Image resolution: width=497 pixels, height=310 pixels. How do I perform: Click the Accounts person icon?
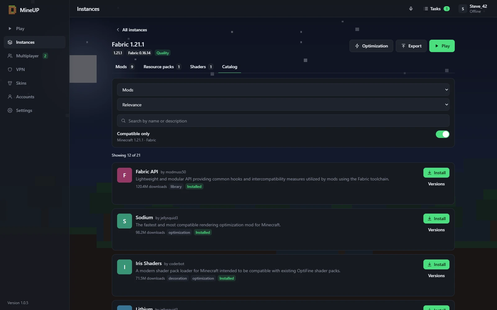pyautogui.click(x=10, y=97)
